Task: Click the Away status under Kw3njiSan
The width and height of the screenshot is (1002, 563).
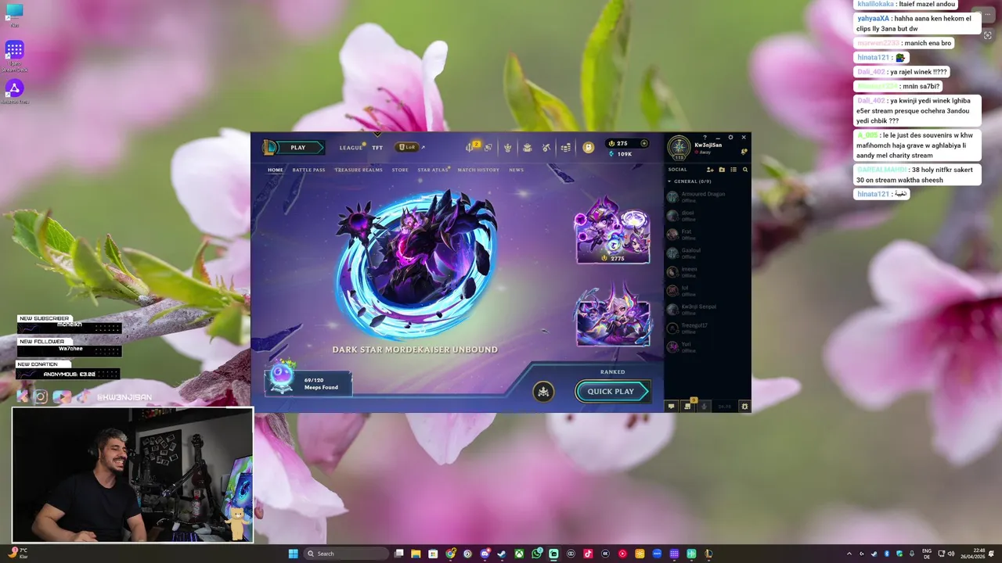Action: (x=705, y=152)
